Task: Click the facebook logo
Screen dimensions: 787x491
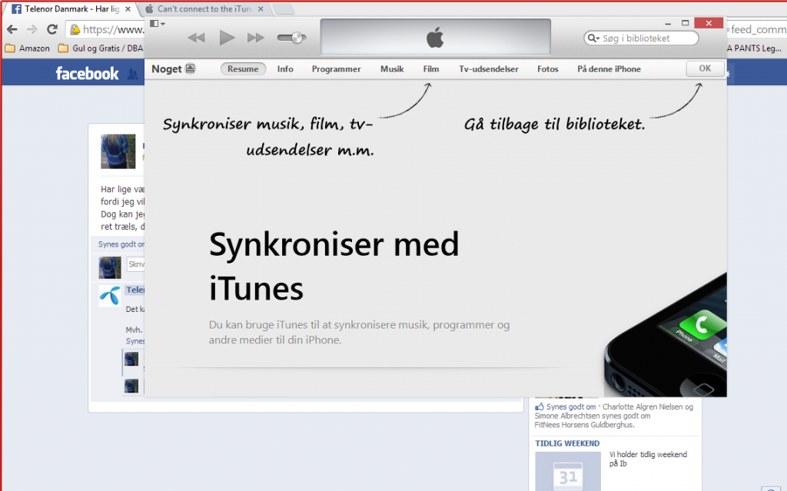Action: (x=88, y=74)
